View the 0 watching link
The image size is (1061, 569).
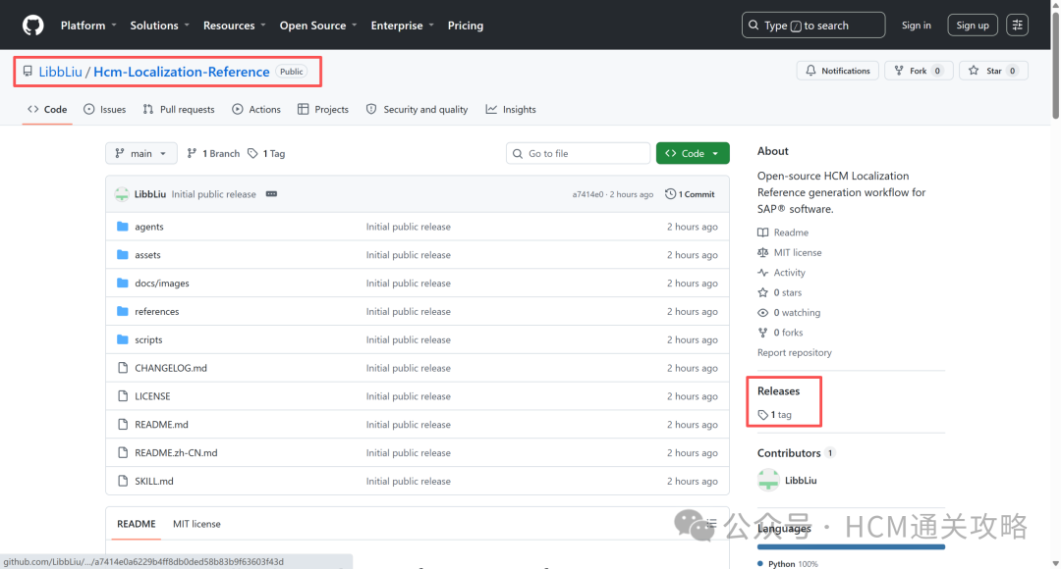click(x=789, y=313)
